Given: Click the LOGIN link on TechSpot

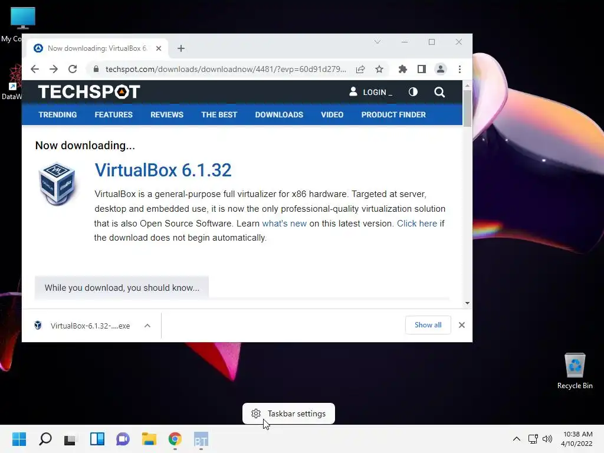Looking at the screenshot, I should click(370, 92).
